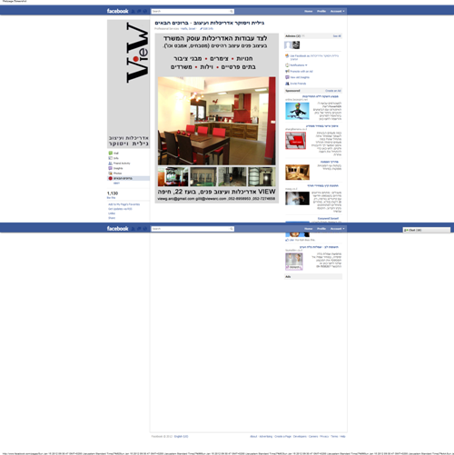Click the like-this link under the 1,130 count

(x=111, y=198)
